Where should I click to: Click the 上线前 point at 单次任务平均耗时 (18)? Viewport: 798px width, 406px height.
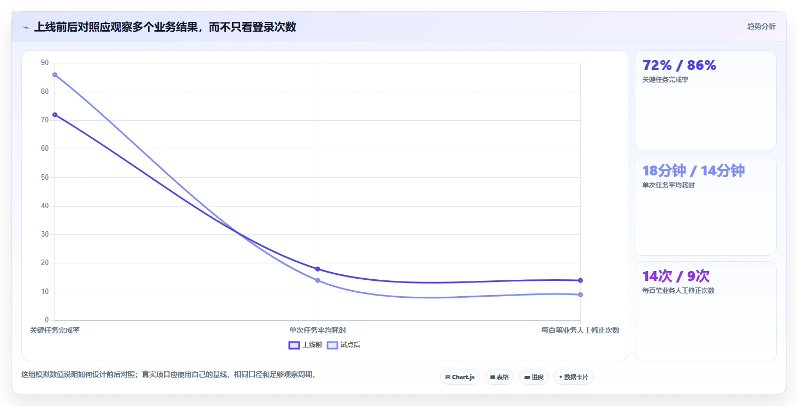tap(318, 269)
